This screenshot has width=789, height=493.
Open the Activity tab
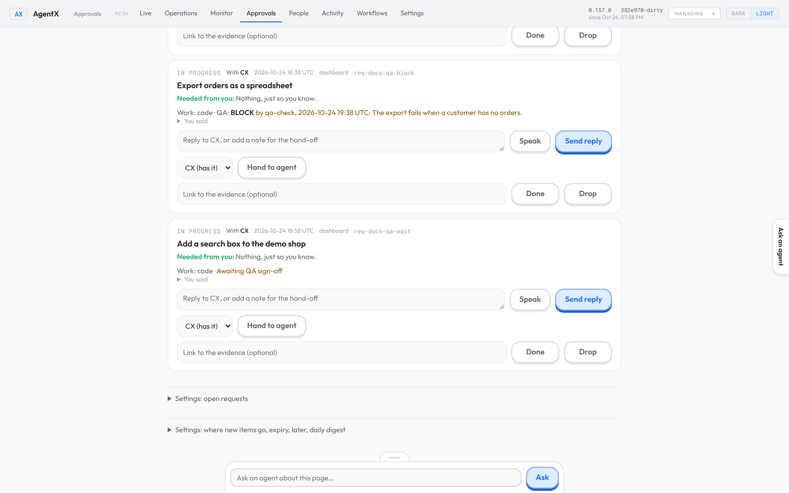pos(333,13)
